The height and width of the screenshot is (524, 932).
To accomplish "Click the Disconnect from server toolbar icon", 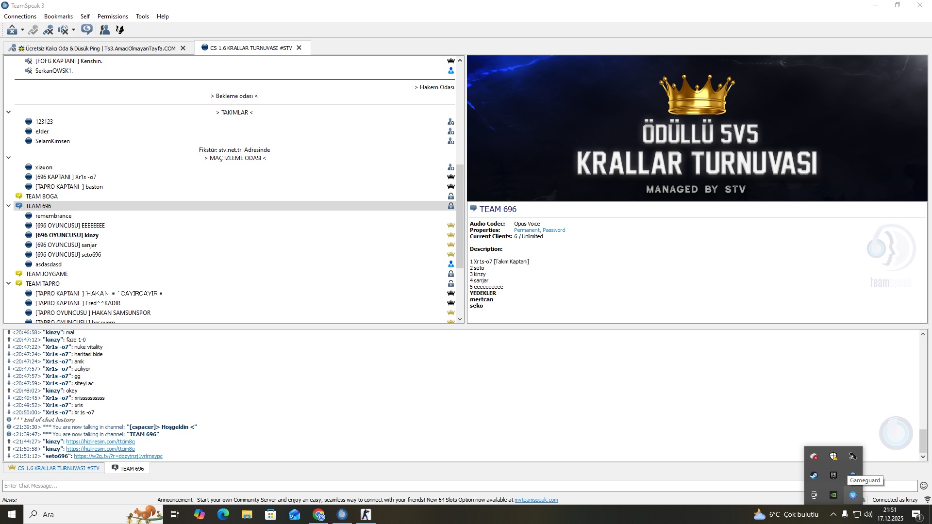I will point(12,30).
